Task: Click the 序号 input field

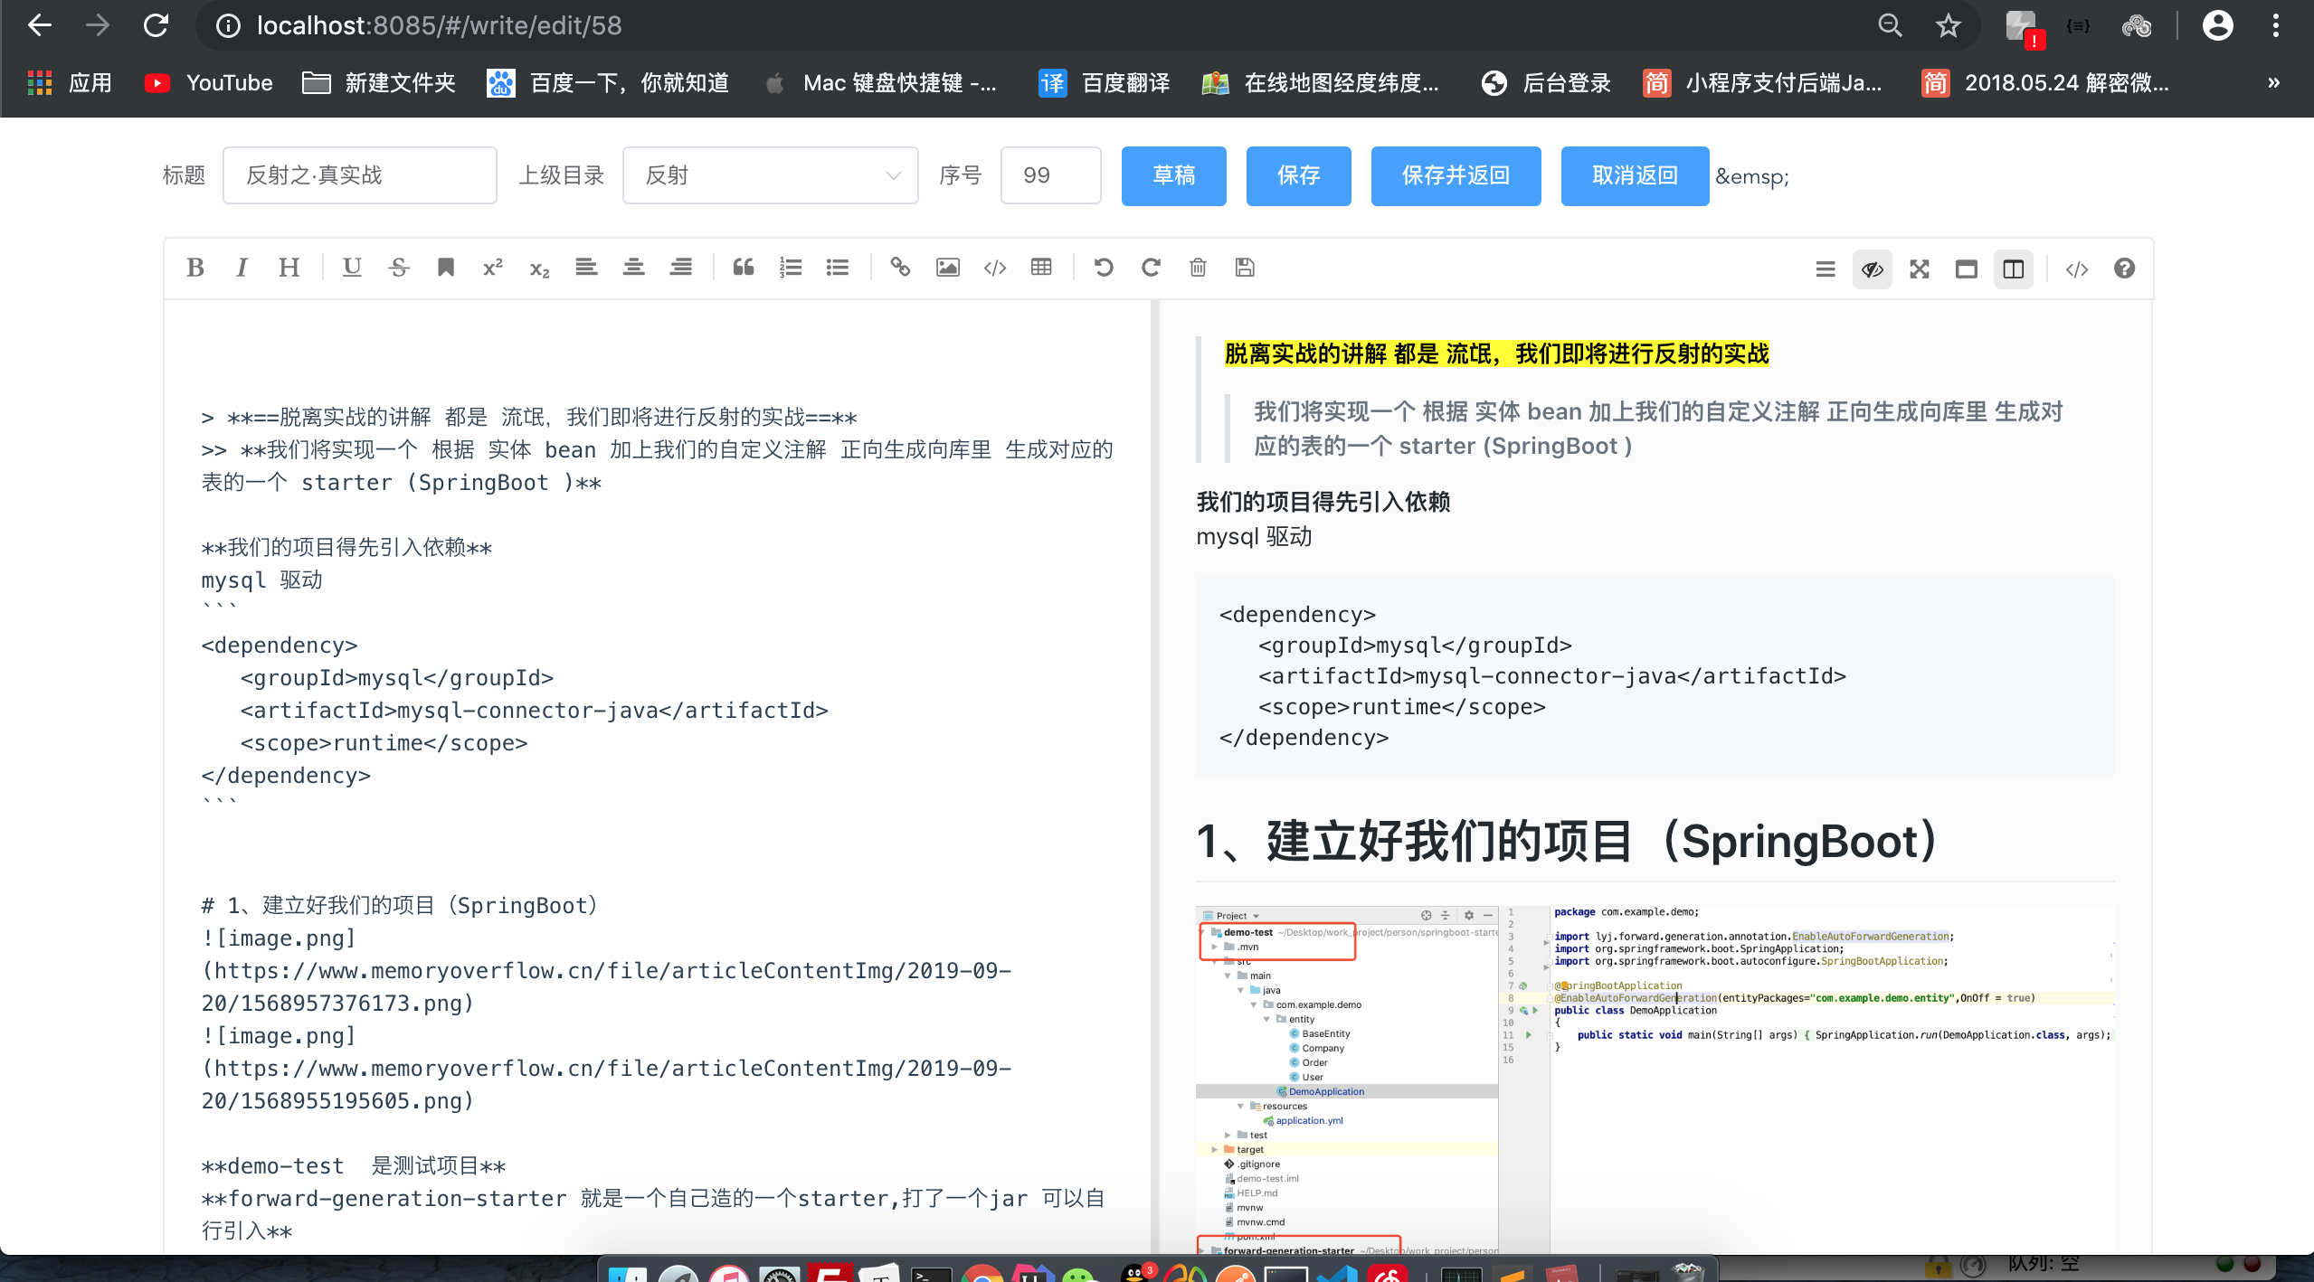Action: (x=1050, y=175)
